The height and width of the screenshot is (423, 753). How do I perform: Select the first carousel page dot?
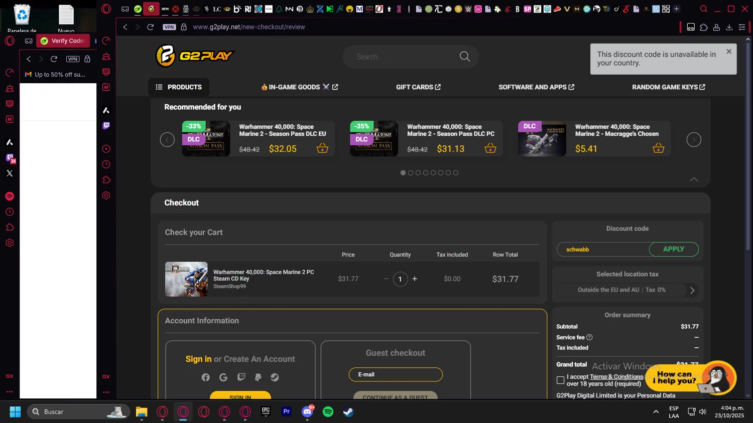click(403, 173)
